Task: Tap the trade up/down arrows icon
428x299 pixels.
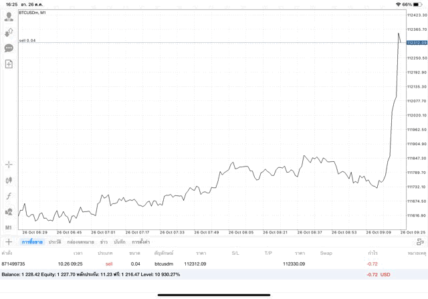Action: [x=9, y=32]
